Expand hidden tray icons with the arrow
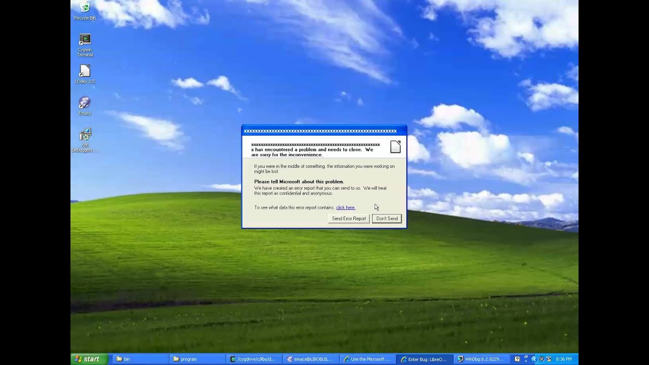Screen dimensions: 649x365 tap(533, 359)
